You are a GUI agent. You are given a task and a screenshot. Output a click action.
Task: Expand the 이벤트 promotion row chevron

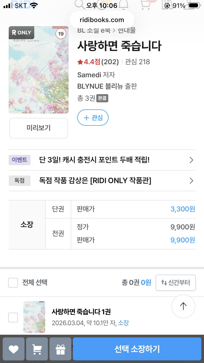coord(191,160)
